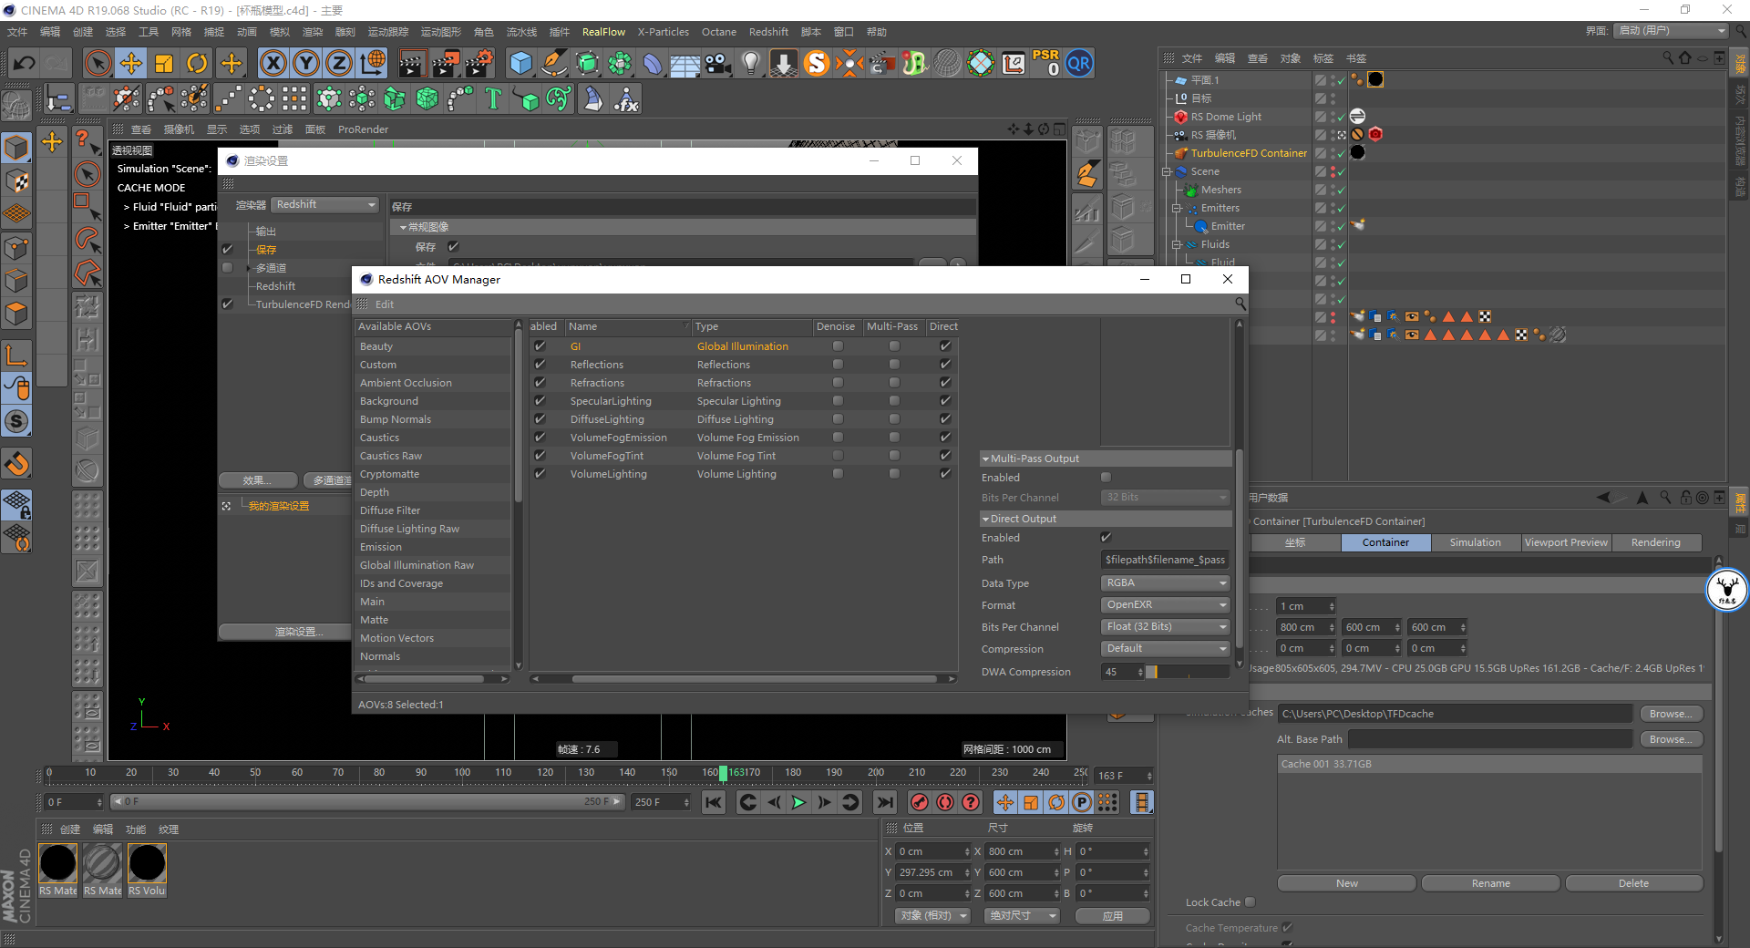Click the Rename cache button

[1490, 883]
